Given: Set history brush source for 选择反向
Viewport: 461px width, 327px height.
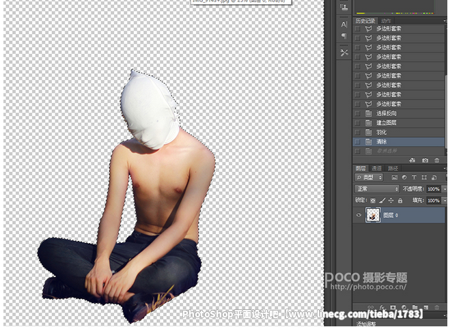Looking at the screenshot, I should pos(357,113).
